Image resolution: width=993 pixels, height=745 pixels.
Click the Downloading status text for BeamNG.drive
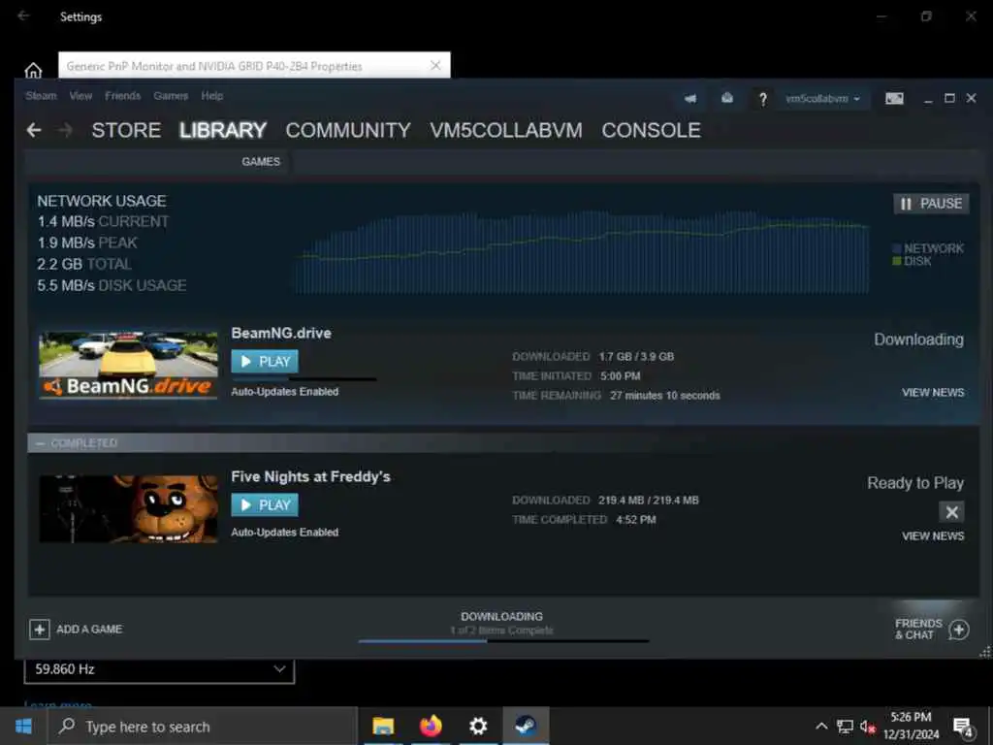(x=919, y=340)
